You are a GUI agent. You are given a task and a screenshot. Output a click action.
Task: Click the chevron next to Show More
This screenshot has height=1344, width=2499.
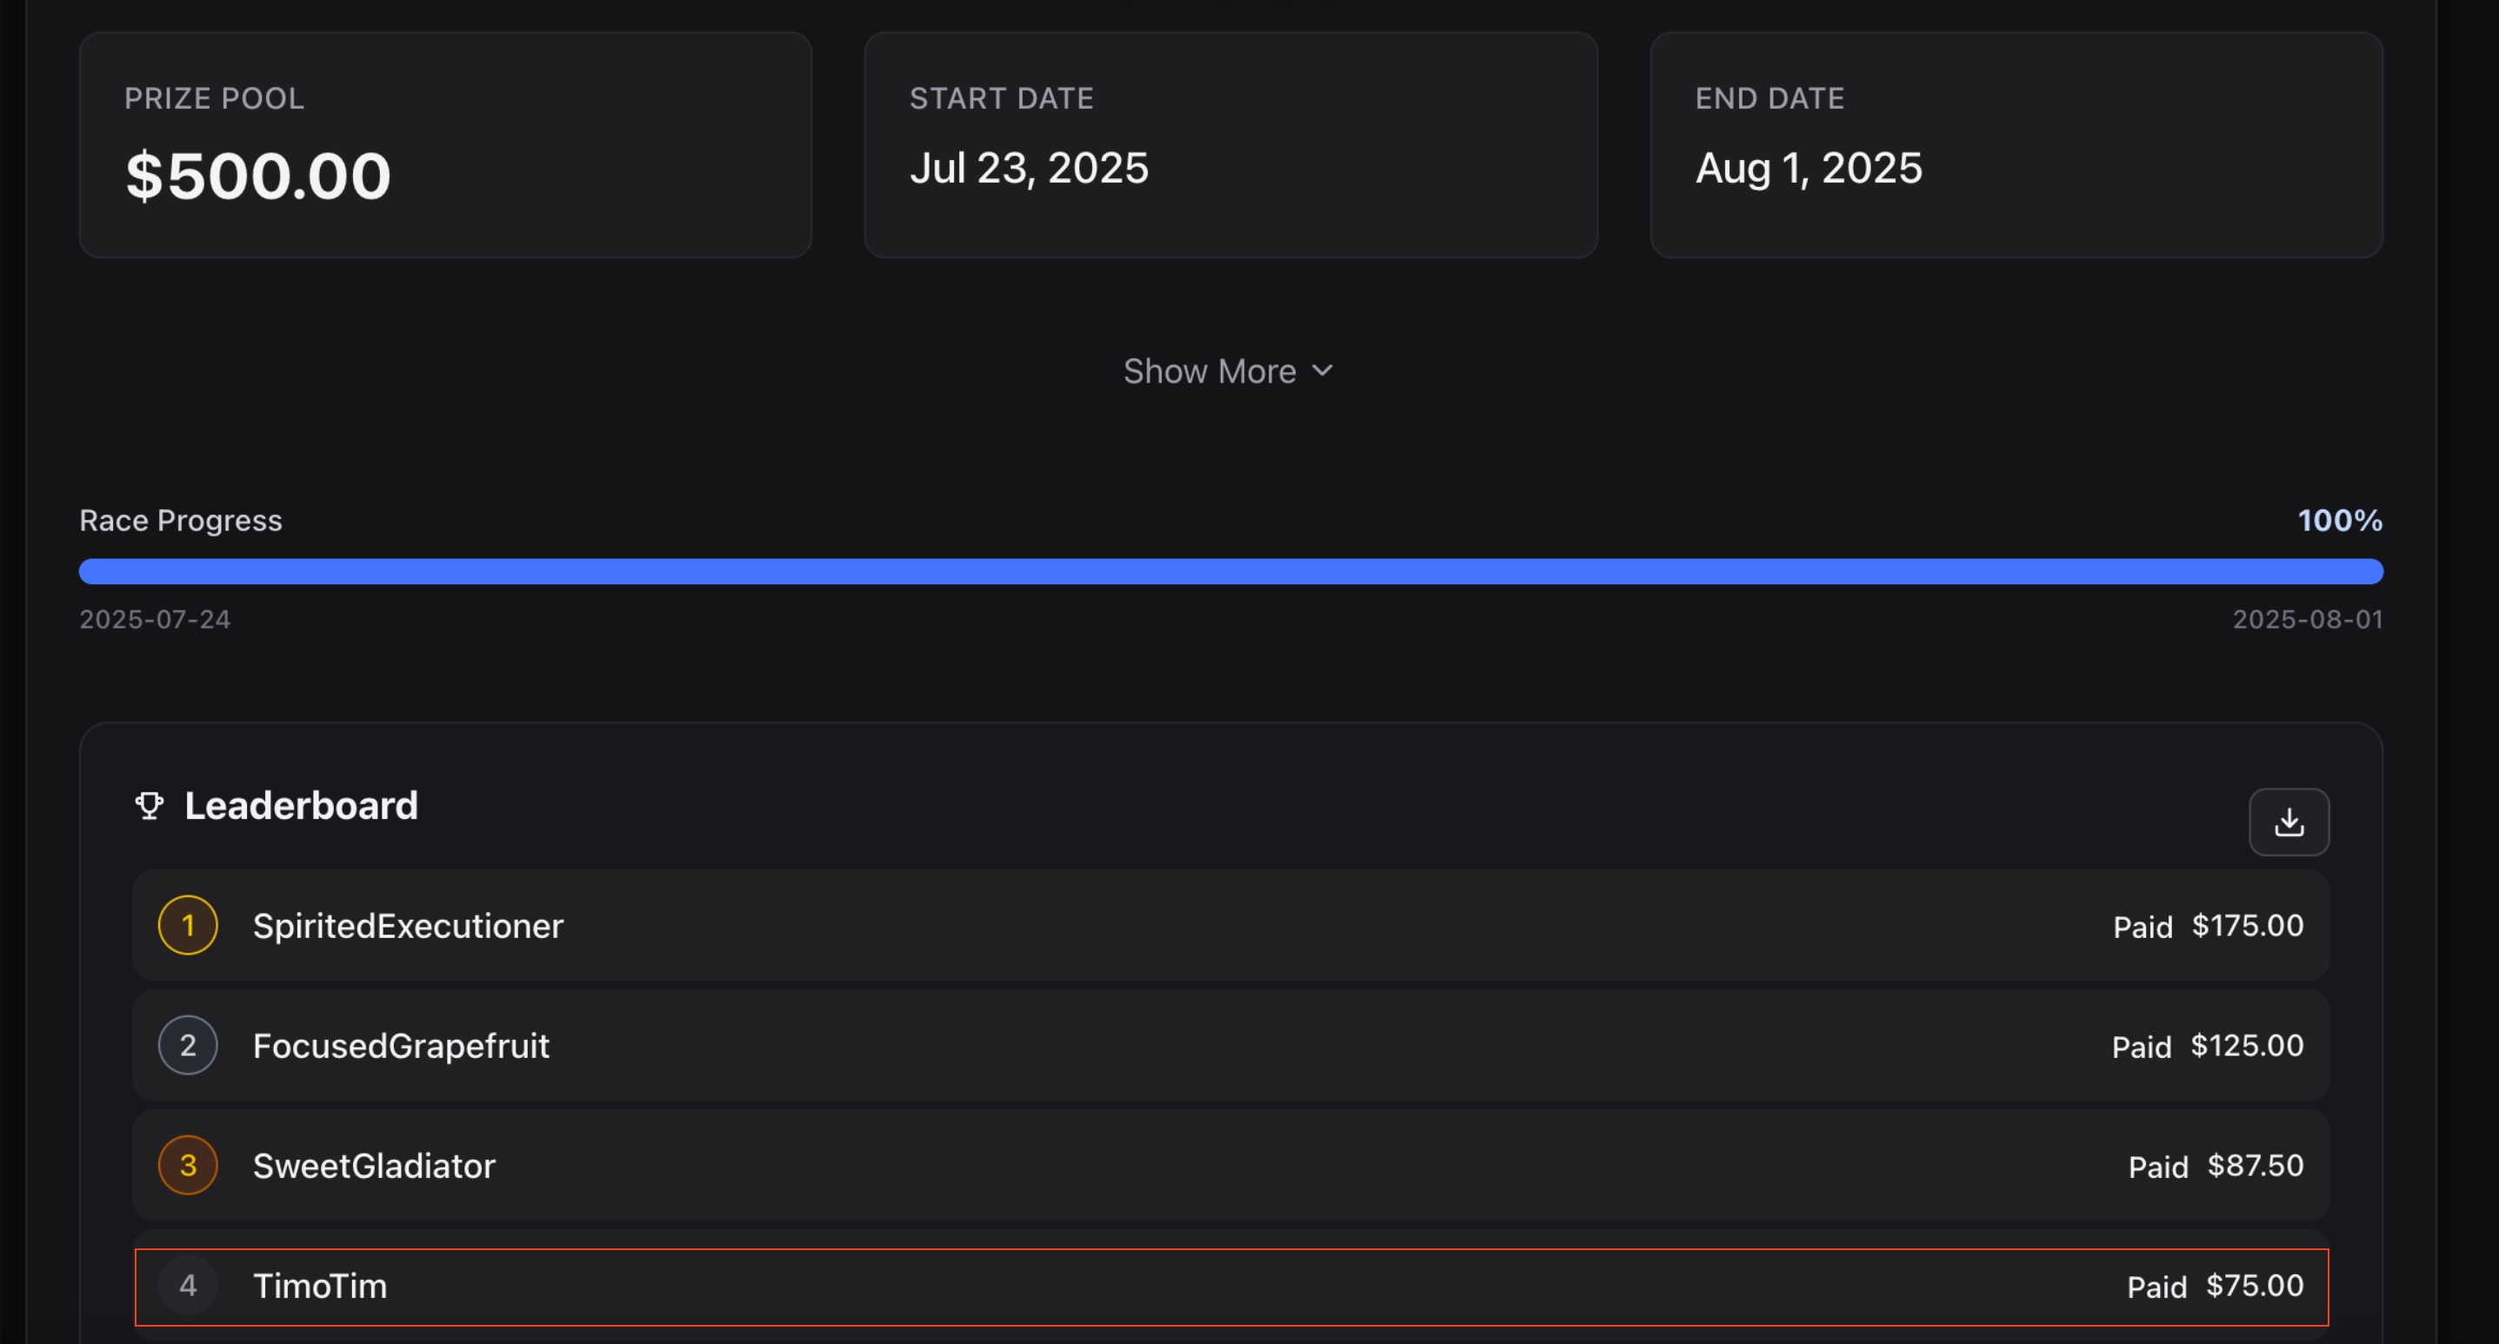(x=1323, y=370)
